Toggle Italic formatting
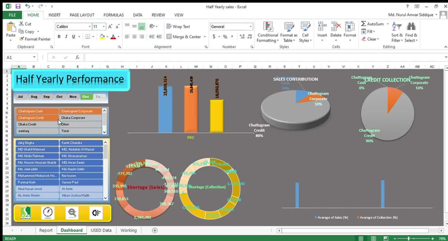The height and width of the screenshot is (241, 448). (x=66, y=37)
